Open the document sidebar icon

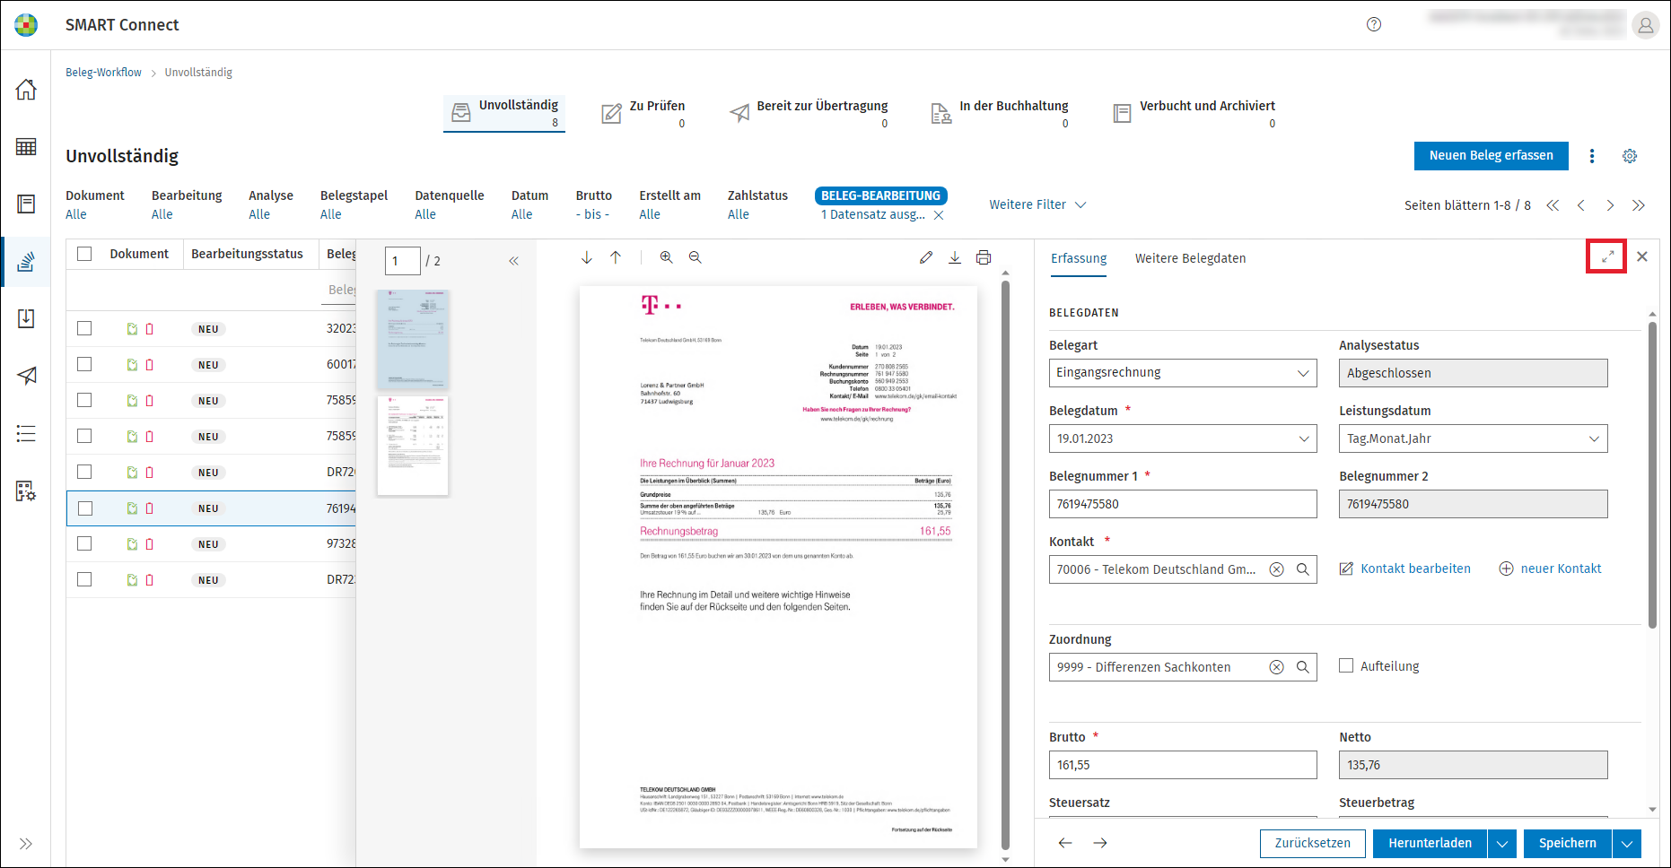click(26, 204)
